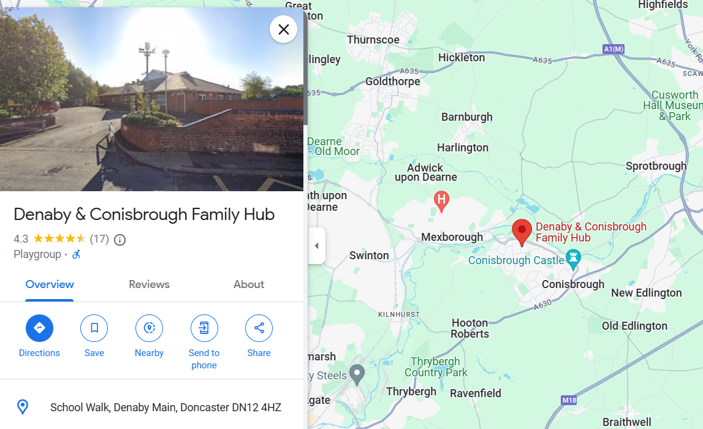Click the grey marker near Steels

357,374
